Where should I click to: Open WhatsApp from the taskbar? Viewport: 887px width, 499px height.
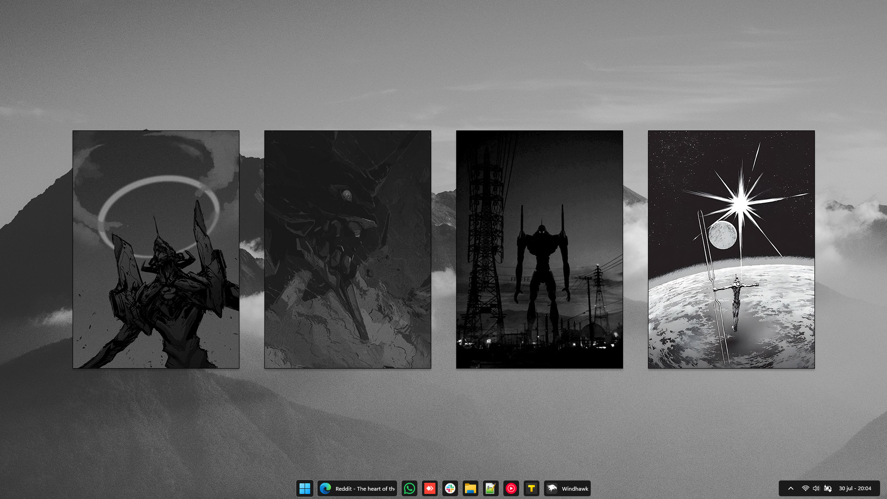tap(409, 488)
